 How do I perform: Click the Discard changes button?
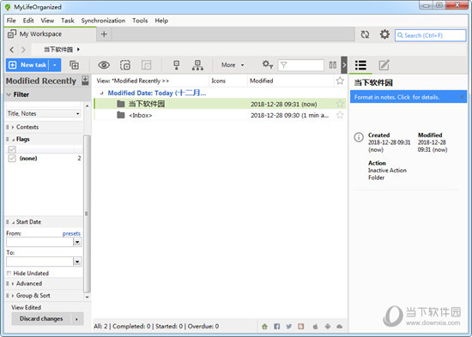[41, 319]
